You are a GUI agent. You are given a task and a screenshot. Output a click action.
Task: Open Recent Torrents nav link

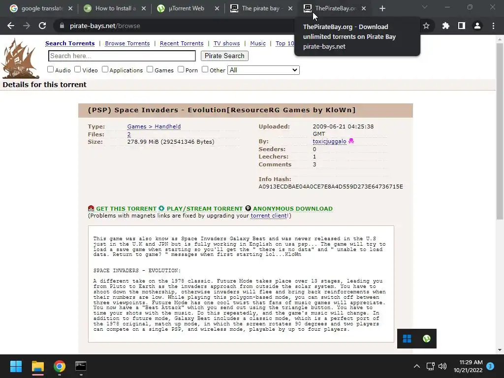point(182,43)
